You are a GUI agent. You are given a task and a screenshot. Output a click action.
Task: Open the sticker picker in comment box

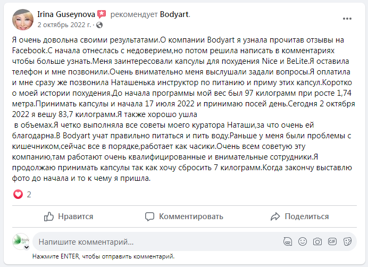[x=347, y=241]
